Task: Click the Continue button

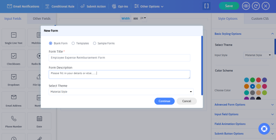Action: [164, 101]
